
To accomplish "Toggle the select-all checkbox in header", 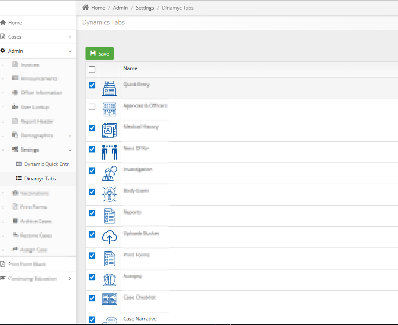I will pos(92,69).
